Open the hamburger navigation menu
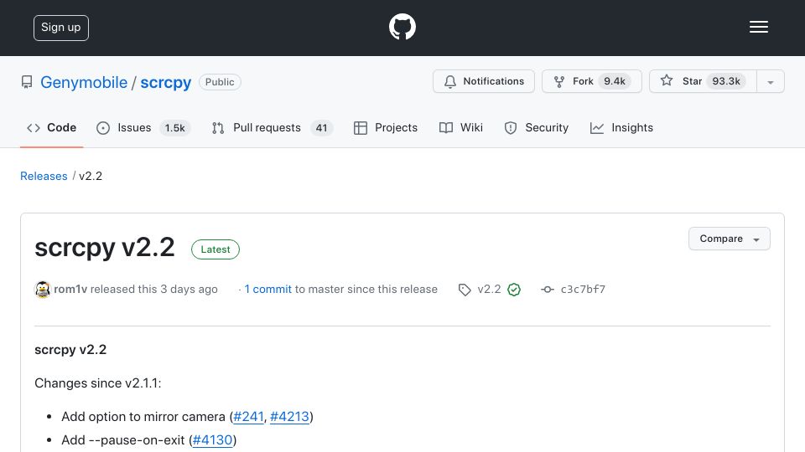Screen dimensions: 805x452 click(758, 27)
